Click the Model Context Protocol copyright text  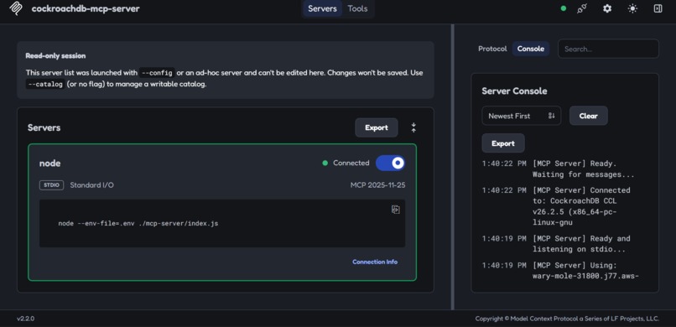tap(567, 319)
